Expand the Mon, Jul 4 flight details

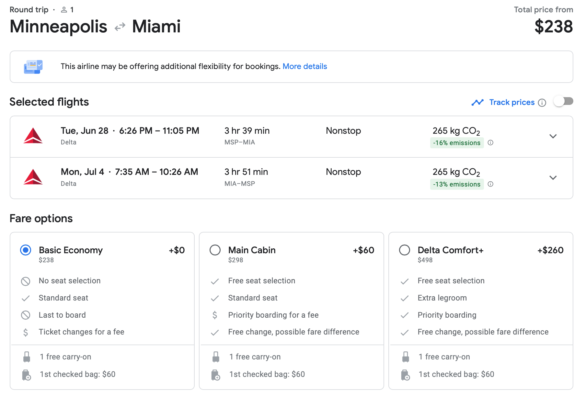(553, 178)
